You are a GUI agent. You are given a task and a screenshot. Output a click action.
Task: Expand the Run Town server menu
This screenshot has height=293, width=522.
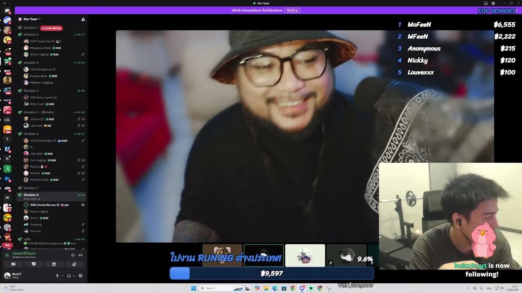pos(32,19)
